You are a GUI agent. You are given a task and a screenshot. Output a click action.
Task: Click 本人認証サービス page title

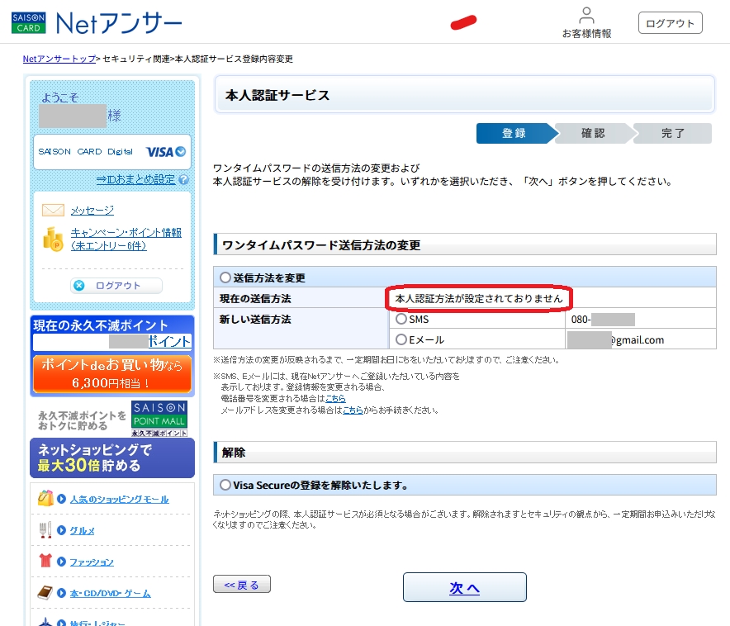(x=277, y=95)
